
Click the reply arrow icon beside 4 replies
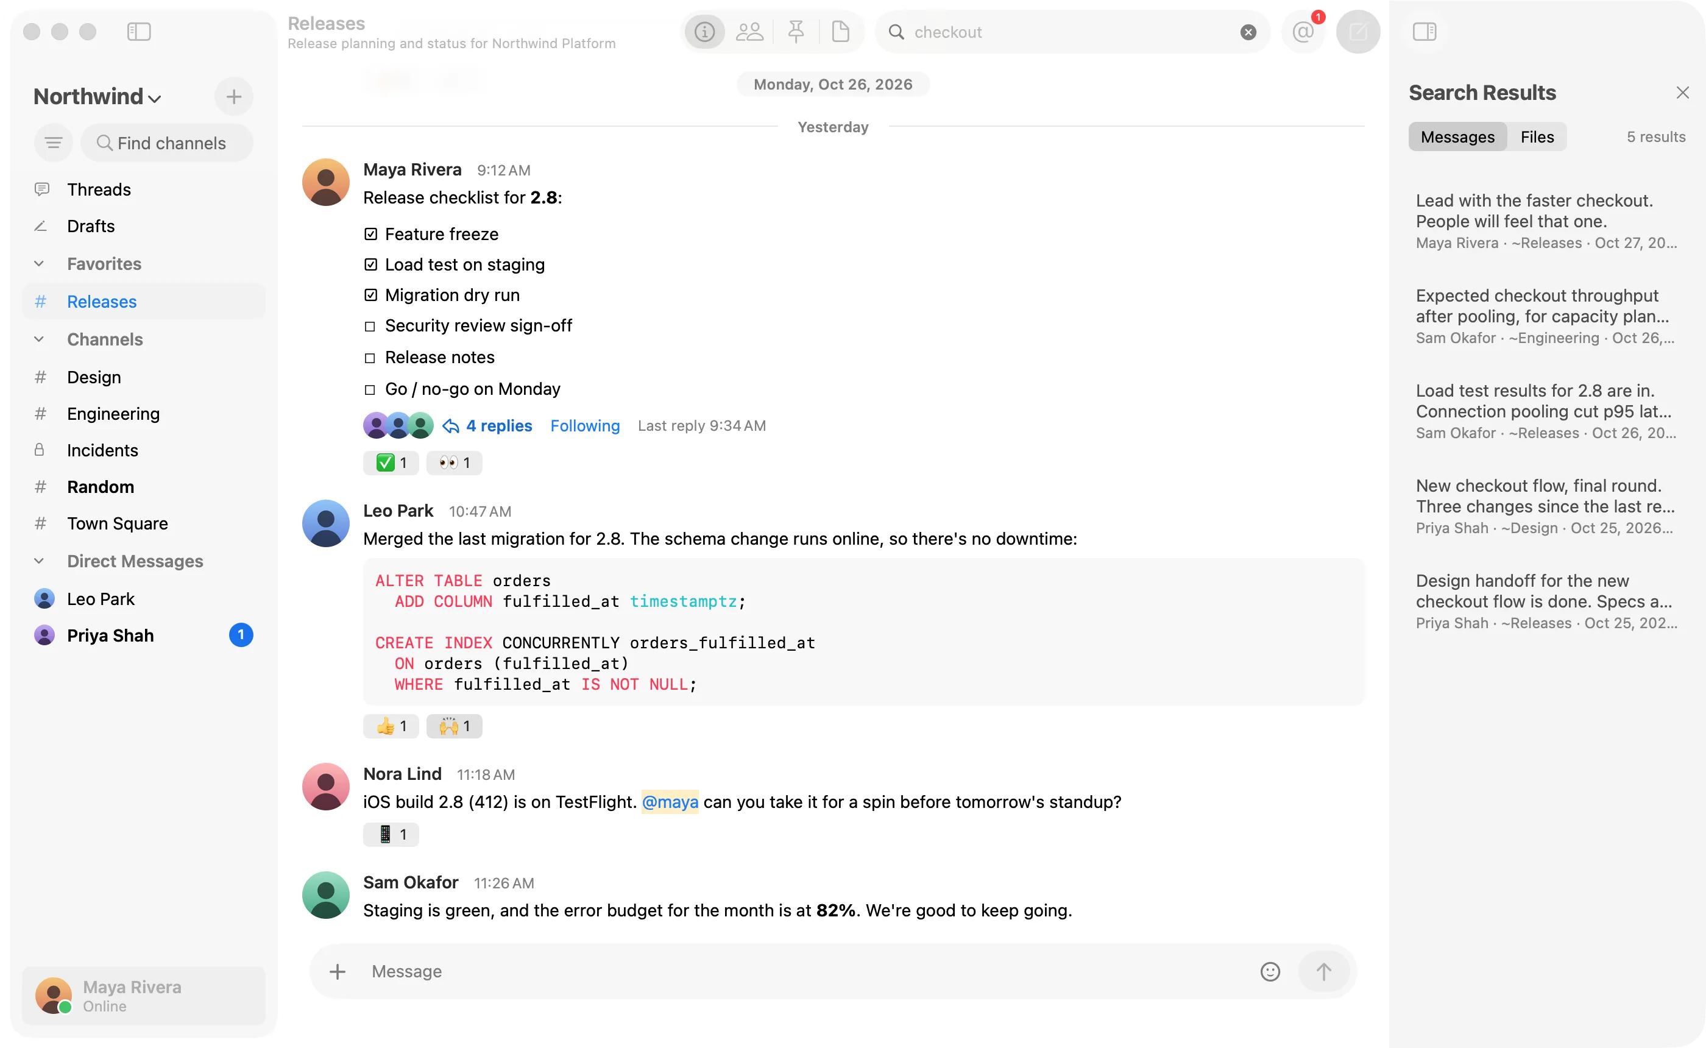coord(450,425)
